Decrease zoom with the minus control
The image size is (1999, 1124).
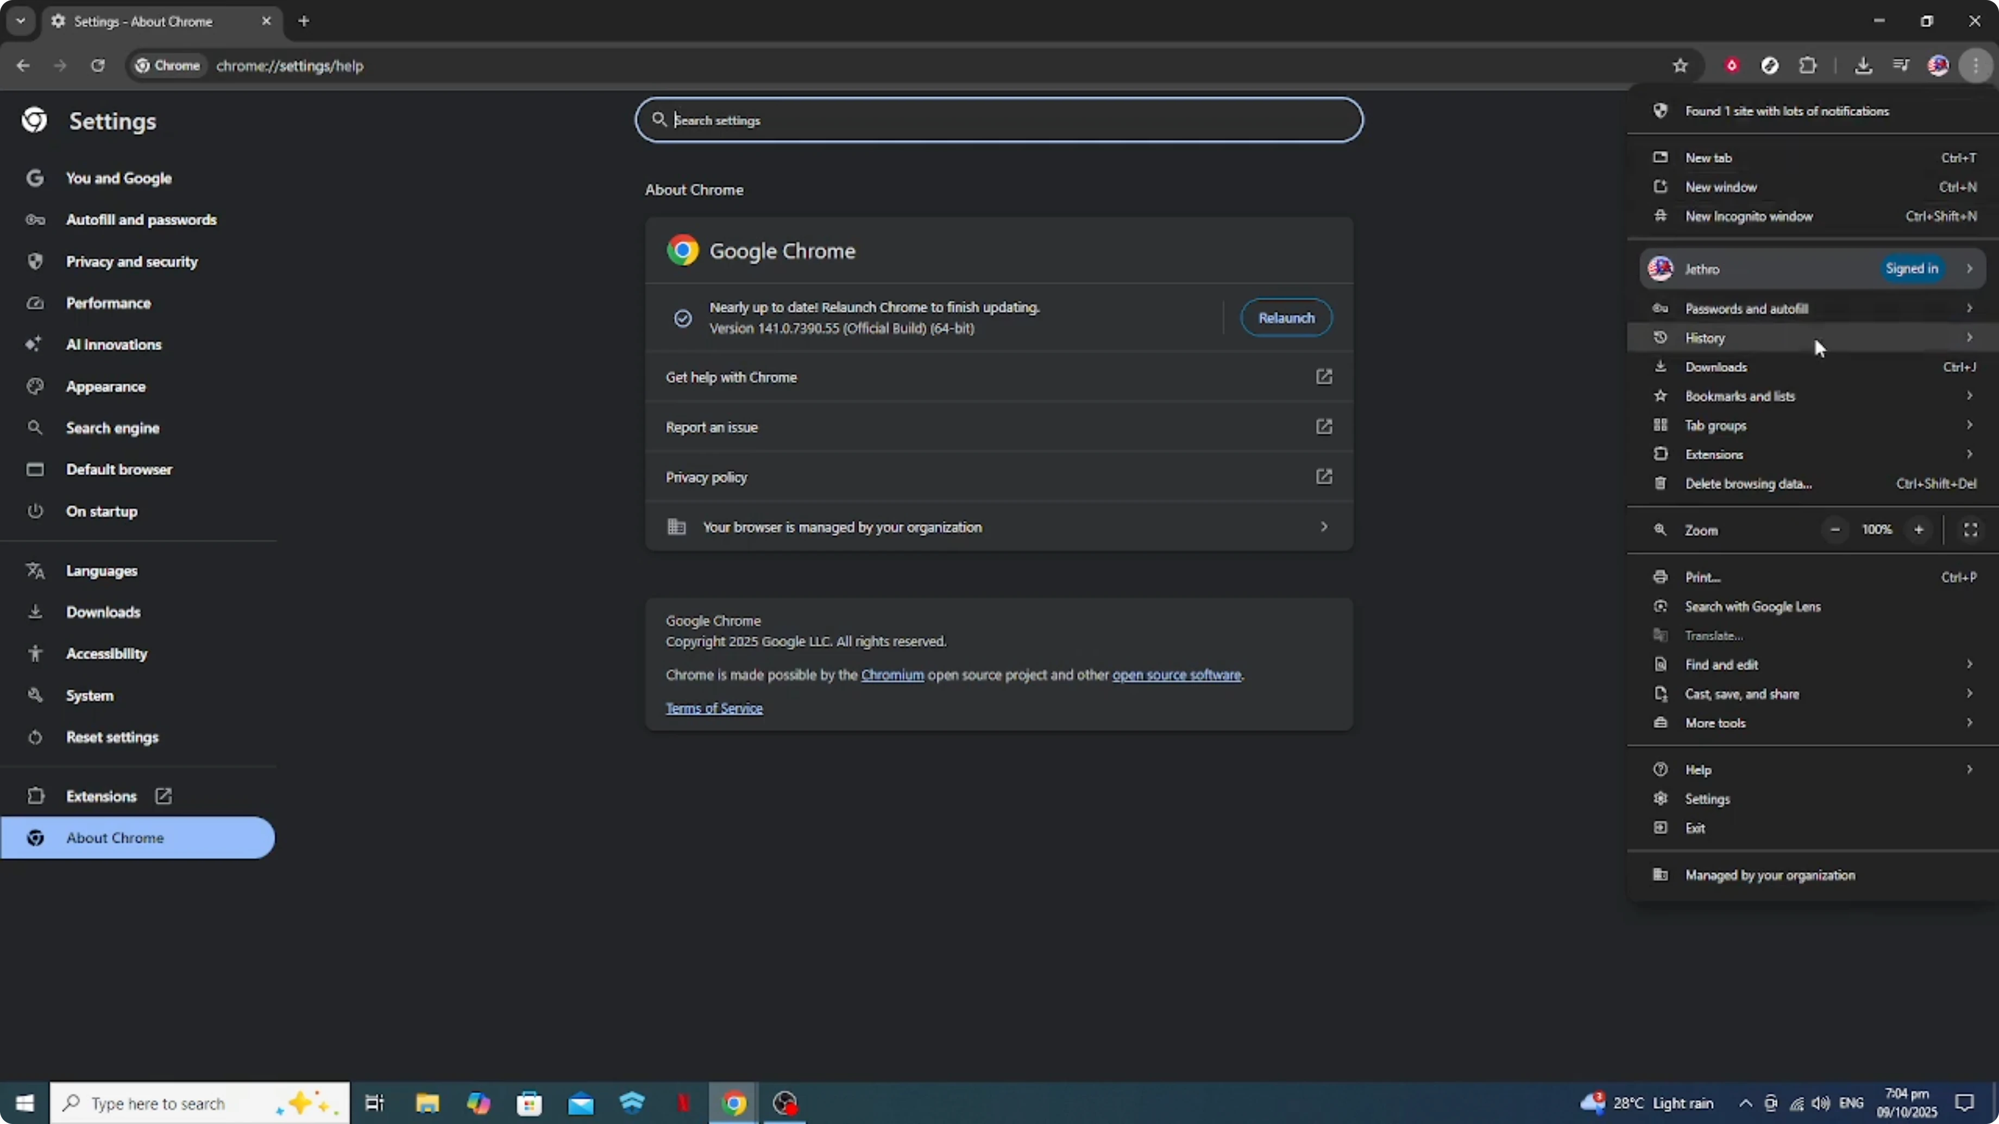[1835, 530]
